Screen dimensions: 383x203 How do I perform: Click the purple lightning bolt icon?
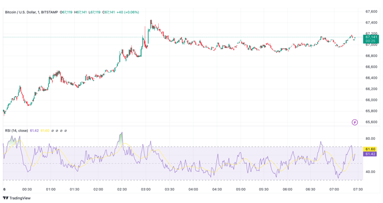pyautogui.click(x=355, y=122)
